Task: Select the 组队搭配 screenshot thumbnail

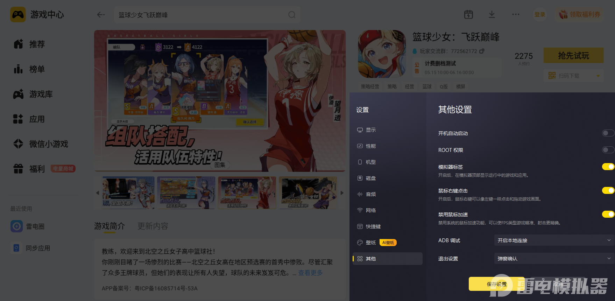Action: click(x=247, y=192)
